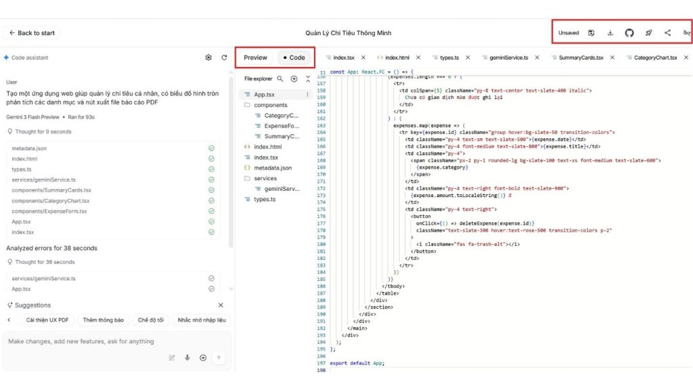Click the chat message input field
Viewport: 693px width, 390px height.
[102, 342]
